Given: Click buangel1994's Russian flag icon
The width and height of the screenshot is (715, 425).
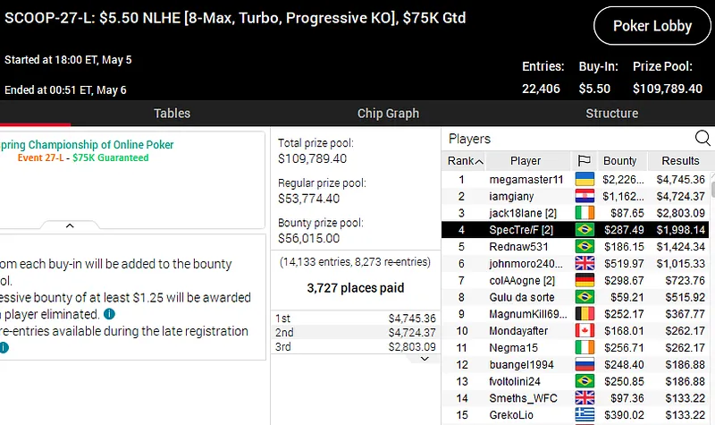Looking at the screenshot, I should [585, 365].
